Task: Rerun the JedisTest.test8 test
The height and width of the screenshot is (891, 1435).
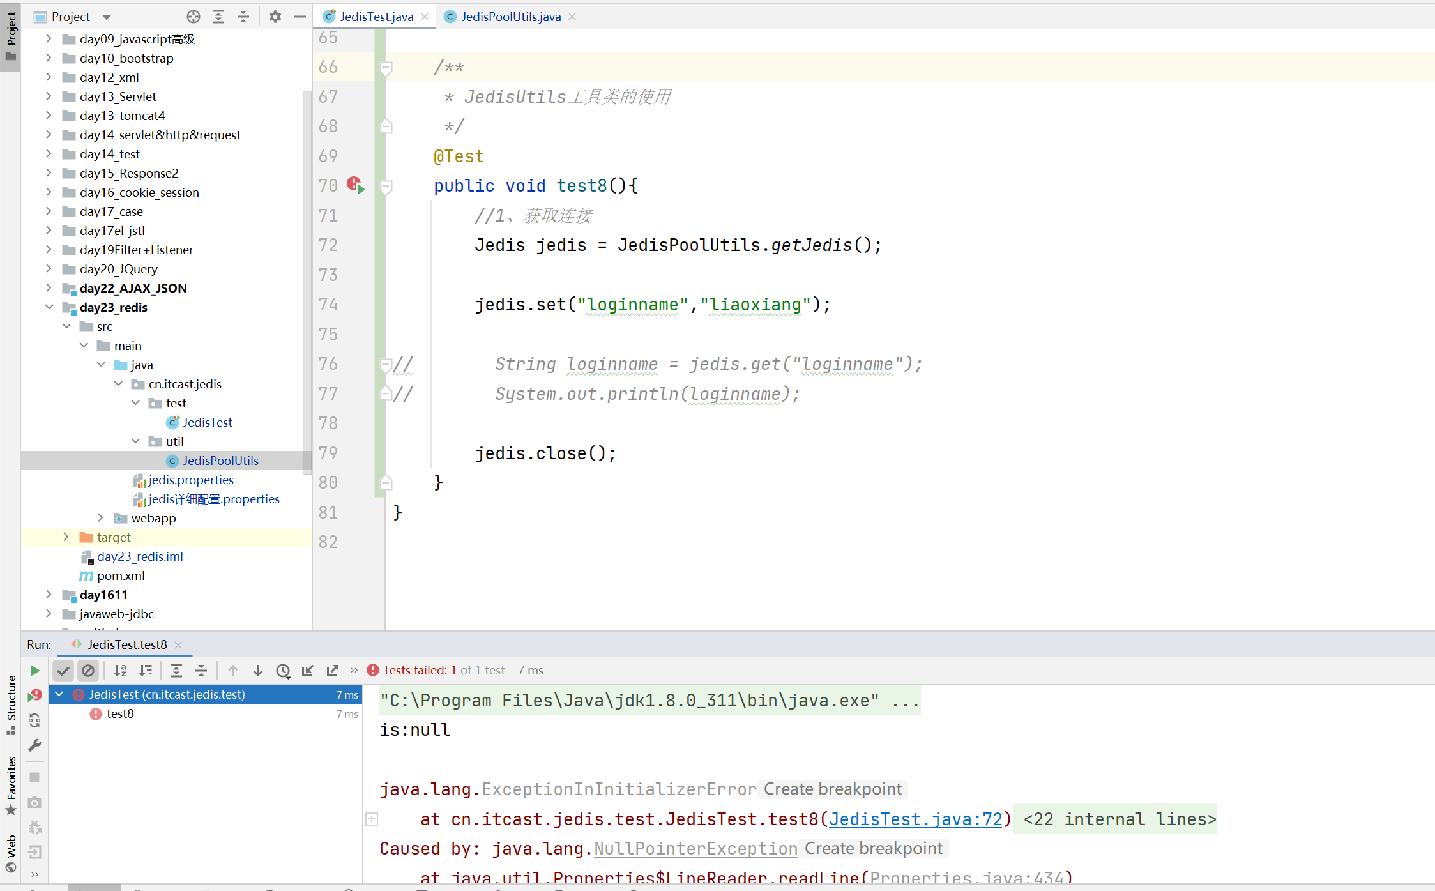Action: [35, 671]
